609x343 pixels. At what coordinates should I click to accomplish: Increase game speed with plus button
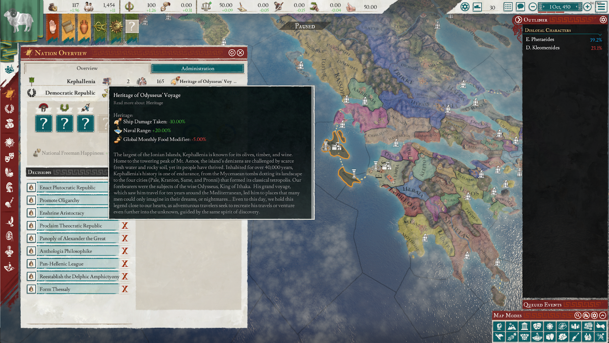click(588, 7)
